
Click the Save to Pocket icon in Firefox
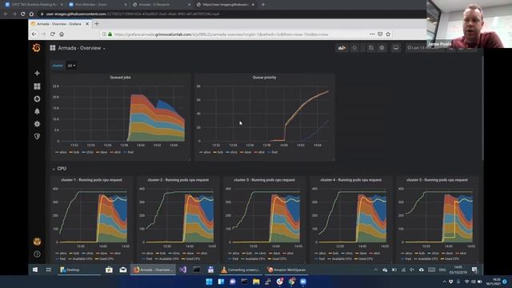click(x=380, y=34)
